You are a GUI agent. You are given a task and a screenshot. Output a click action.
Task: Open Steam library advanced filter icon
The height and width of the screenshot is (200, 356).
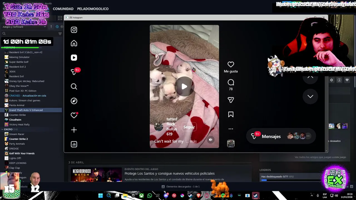pos(60,34)
